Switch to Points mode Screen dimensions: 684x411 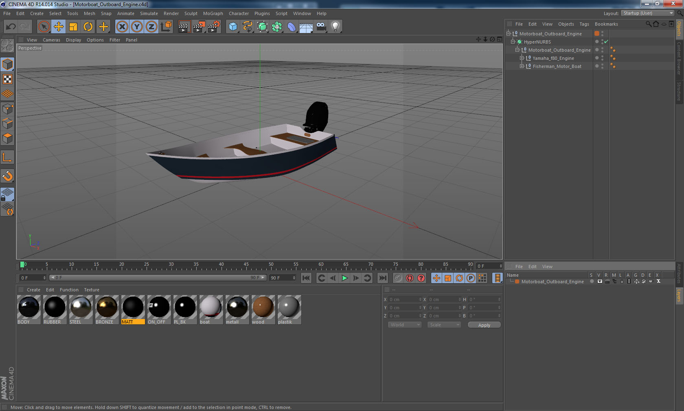pos(7,109)
